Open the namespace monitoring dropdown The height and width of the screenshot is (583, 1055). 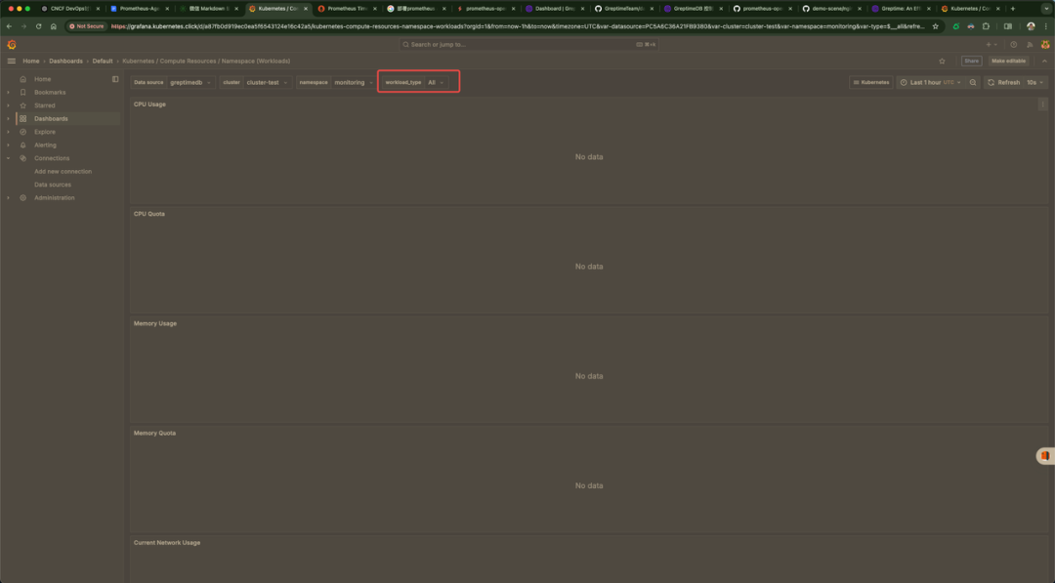tap(354, 82)
